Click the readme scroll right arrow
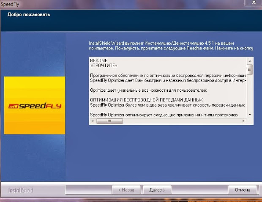 pos(243,121)
